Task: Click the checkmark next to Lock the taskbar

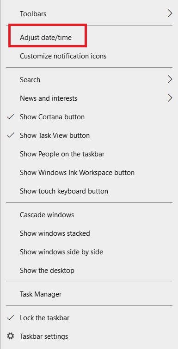Action: (11, 317)
